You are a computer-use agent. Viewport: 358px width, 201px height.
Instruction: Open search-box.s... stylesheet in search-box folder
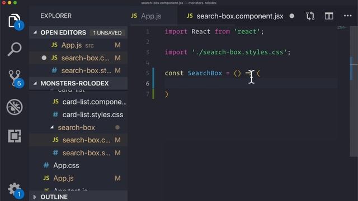(78, 152)
